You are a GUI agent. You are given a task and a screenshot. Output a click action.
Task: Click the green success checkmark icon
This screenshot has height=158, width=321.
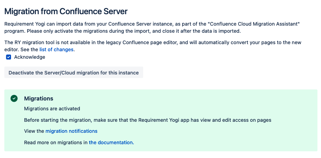pos(14,99)
